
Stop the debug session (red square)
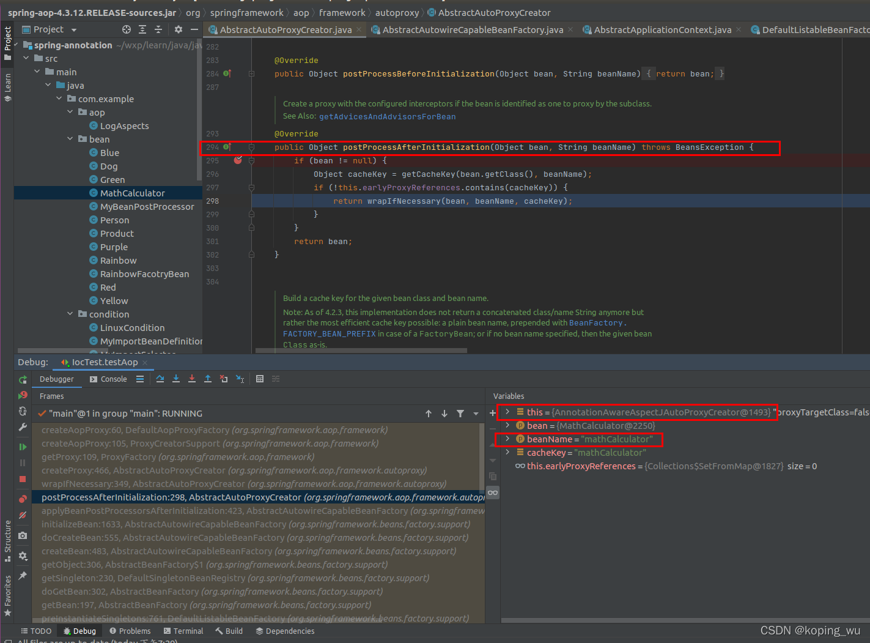tap(23, 479)
